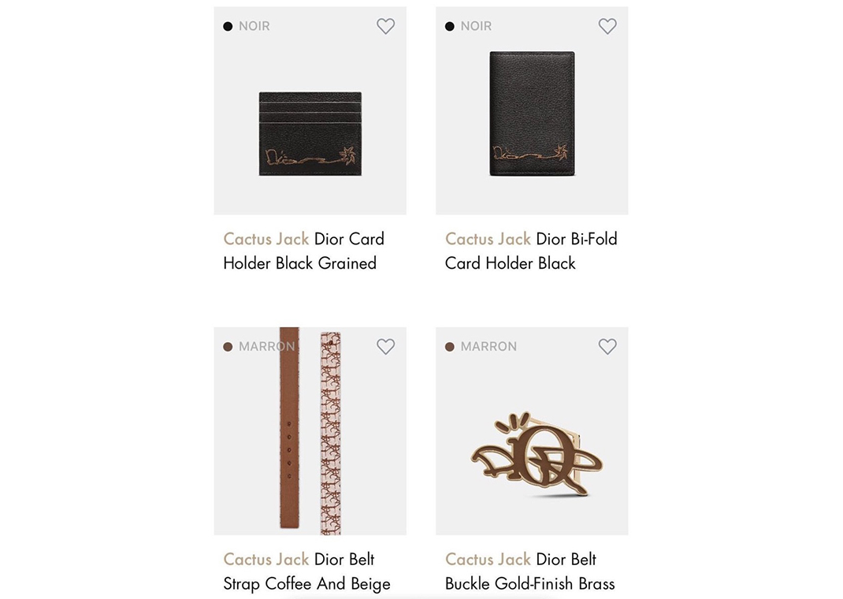Open the black bi-fold card holder image
Screen dimensions: 843x599
click(x=532, y=113)
